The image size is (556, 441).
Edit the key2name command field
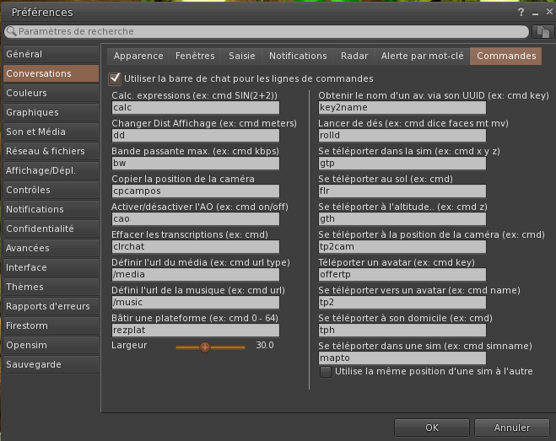[402, 108]
